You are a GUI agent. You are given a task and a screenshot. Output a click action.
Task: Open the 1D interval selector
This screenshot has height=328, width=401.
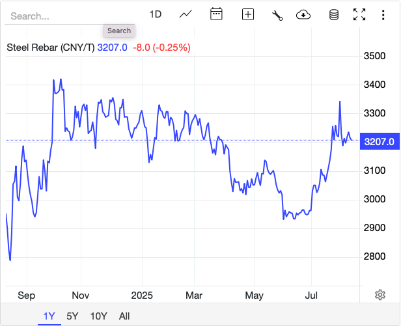[156, 14]
